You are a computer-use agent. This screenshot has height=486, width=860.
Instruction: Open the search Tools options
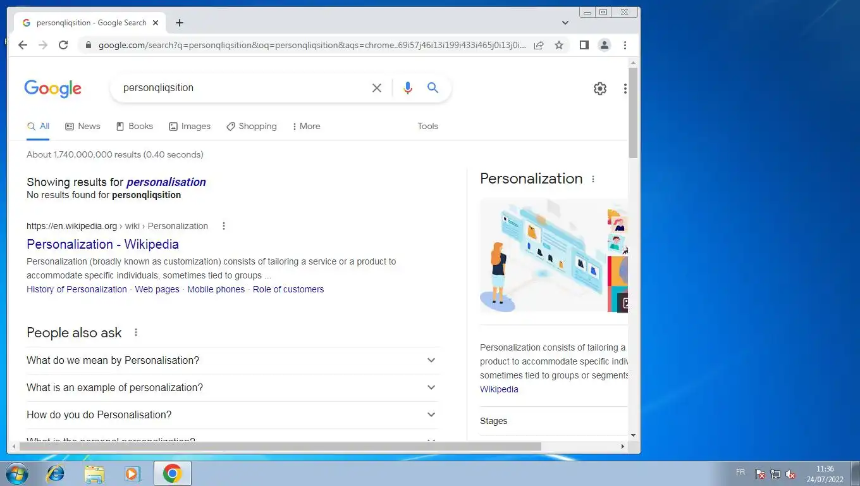coord(427,126)
